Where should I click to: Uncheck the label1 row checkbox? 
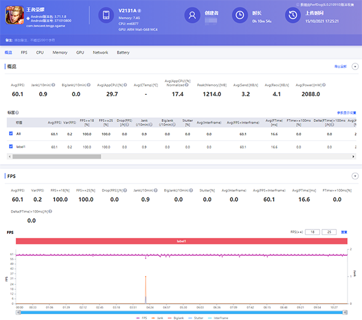[11, 147]
